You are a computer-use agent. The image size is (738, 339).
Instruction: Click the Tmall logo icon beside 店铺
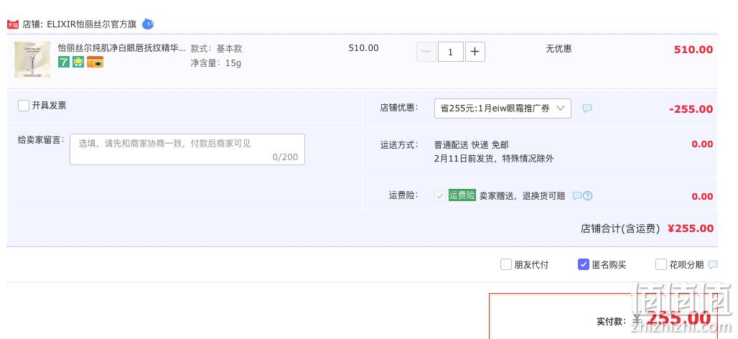click(x=13, y=24)
